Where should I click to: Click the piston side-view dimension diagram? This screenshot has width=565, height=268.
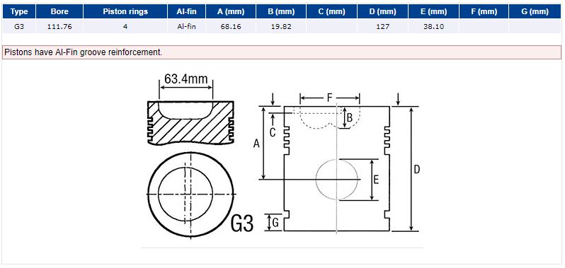click(339, 163)
